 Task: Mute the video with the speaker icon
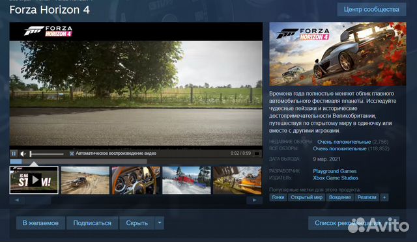(23, 154)
